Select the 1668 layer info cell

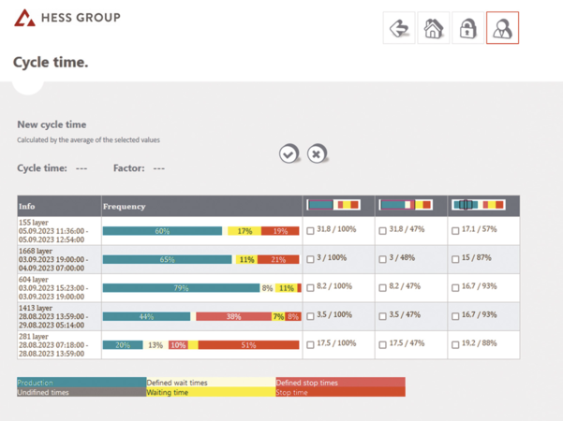tap(59, 259)
